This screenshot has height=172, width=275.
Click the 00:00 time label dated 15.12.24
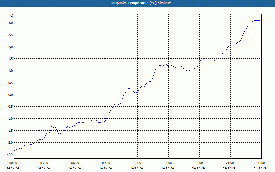[261, 163]
